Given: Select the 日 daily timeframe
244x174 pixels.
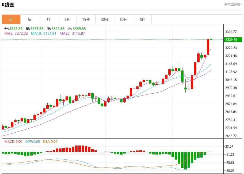Looking at the screenshot, I should pos(11,19).
